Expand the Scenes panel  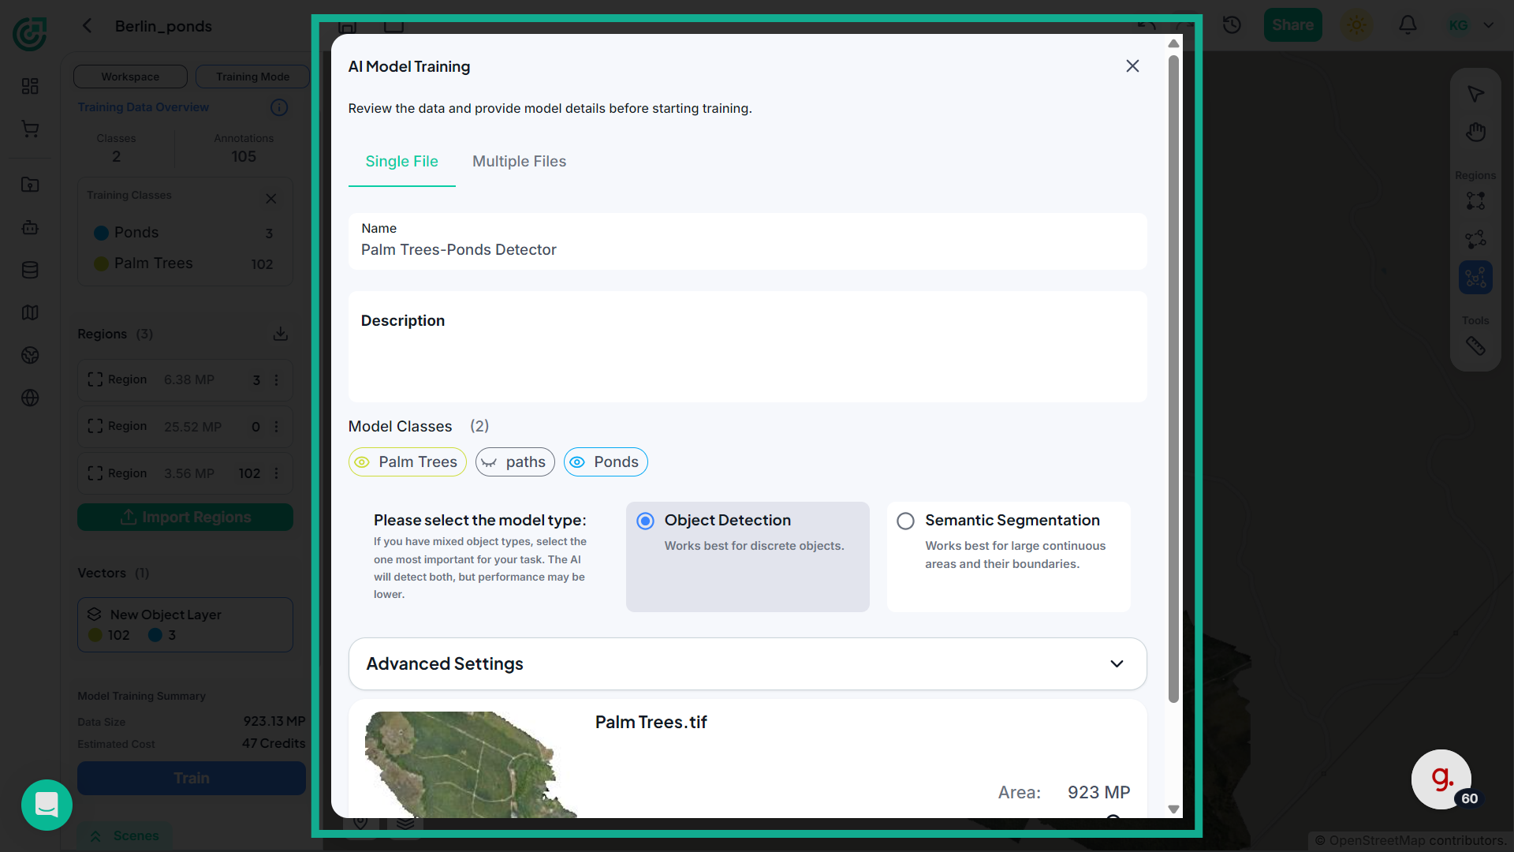(x=125, y=835)
